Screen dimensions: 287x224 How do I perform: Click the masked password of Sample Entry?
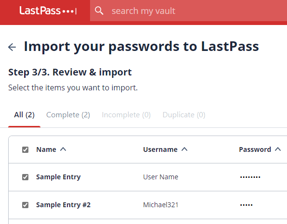pyautogui.click(x=250, y=177)
